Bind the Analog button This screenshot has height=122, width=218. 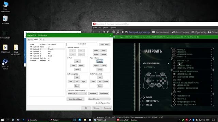[96, 54]
